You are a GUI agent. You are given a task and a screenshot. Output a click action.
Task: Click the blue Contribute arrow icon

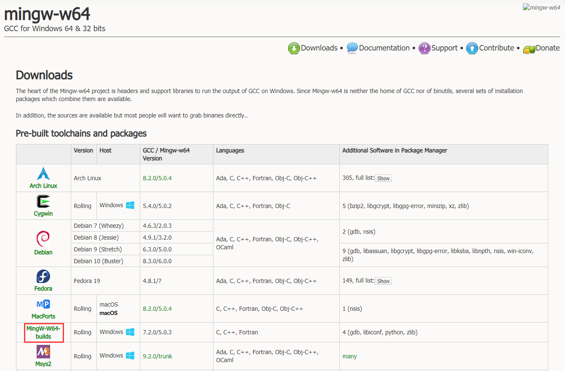(472, 48)
